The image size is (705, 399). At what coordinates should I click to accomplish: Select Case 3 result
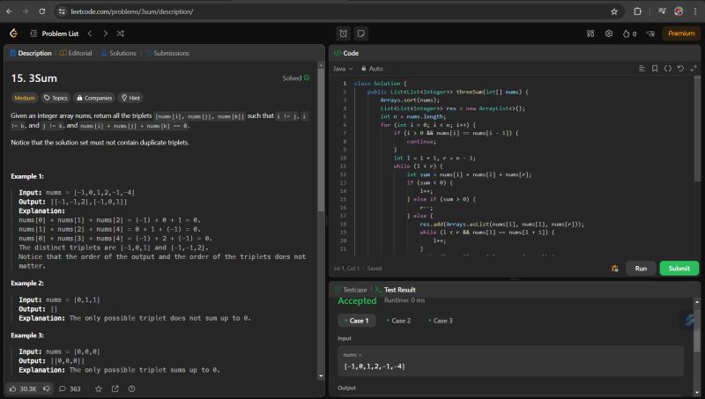(x=441, y=321)
